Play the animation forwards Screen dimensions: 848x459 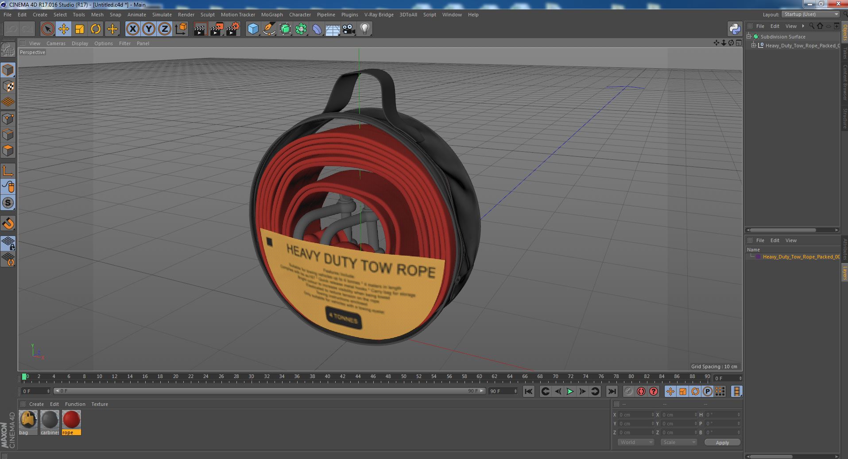coord(570,391)
